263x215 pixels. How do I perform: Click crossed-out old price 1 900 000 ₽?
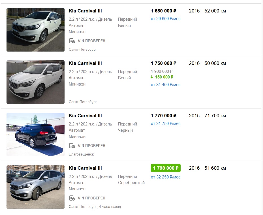[x=162, y=71]
